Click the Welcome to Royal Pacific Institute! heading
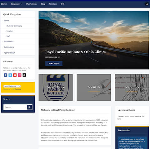 pos(58,110)
